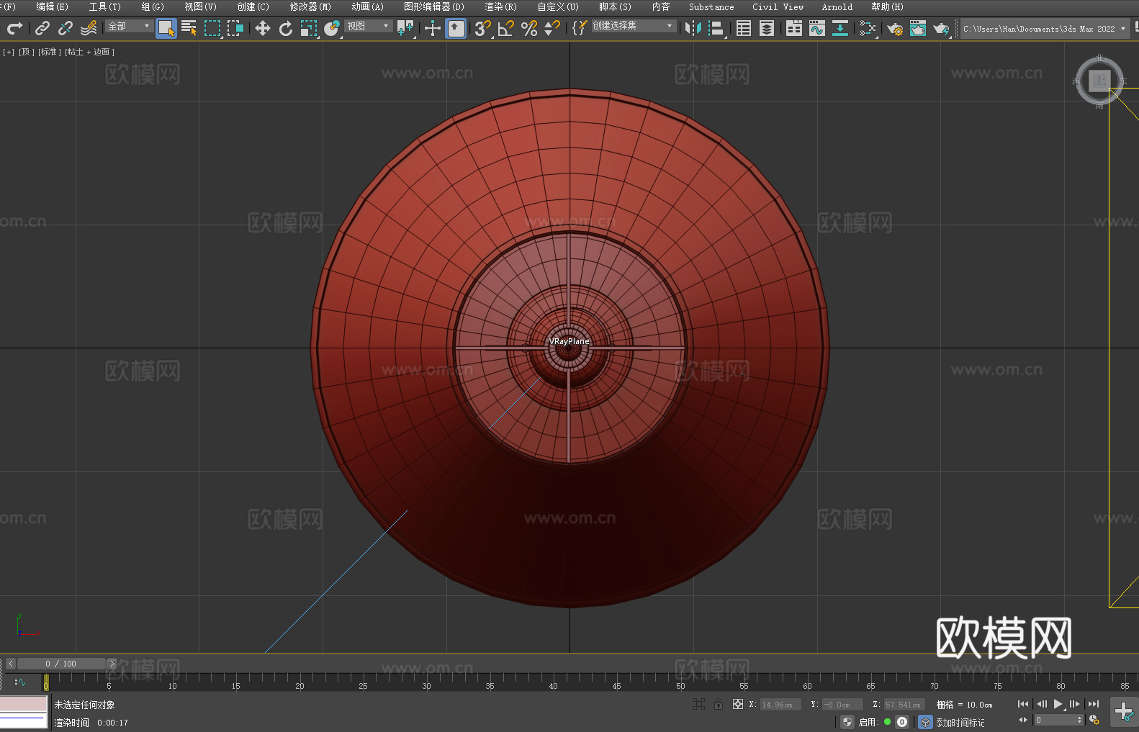The height and width of the screenshot is (732, 1139).
Task: Expand the 创建选择集 named selection dropdown
Action: coord(633,26)
